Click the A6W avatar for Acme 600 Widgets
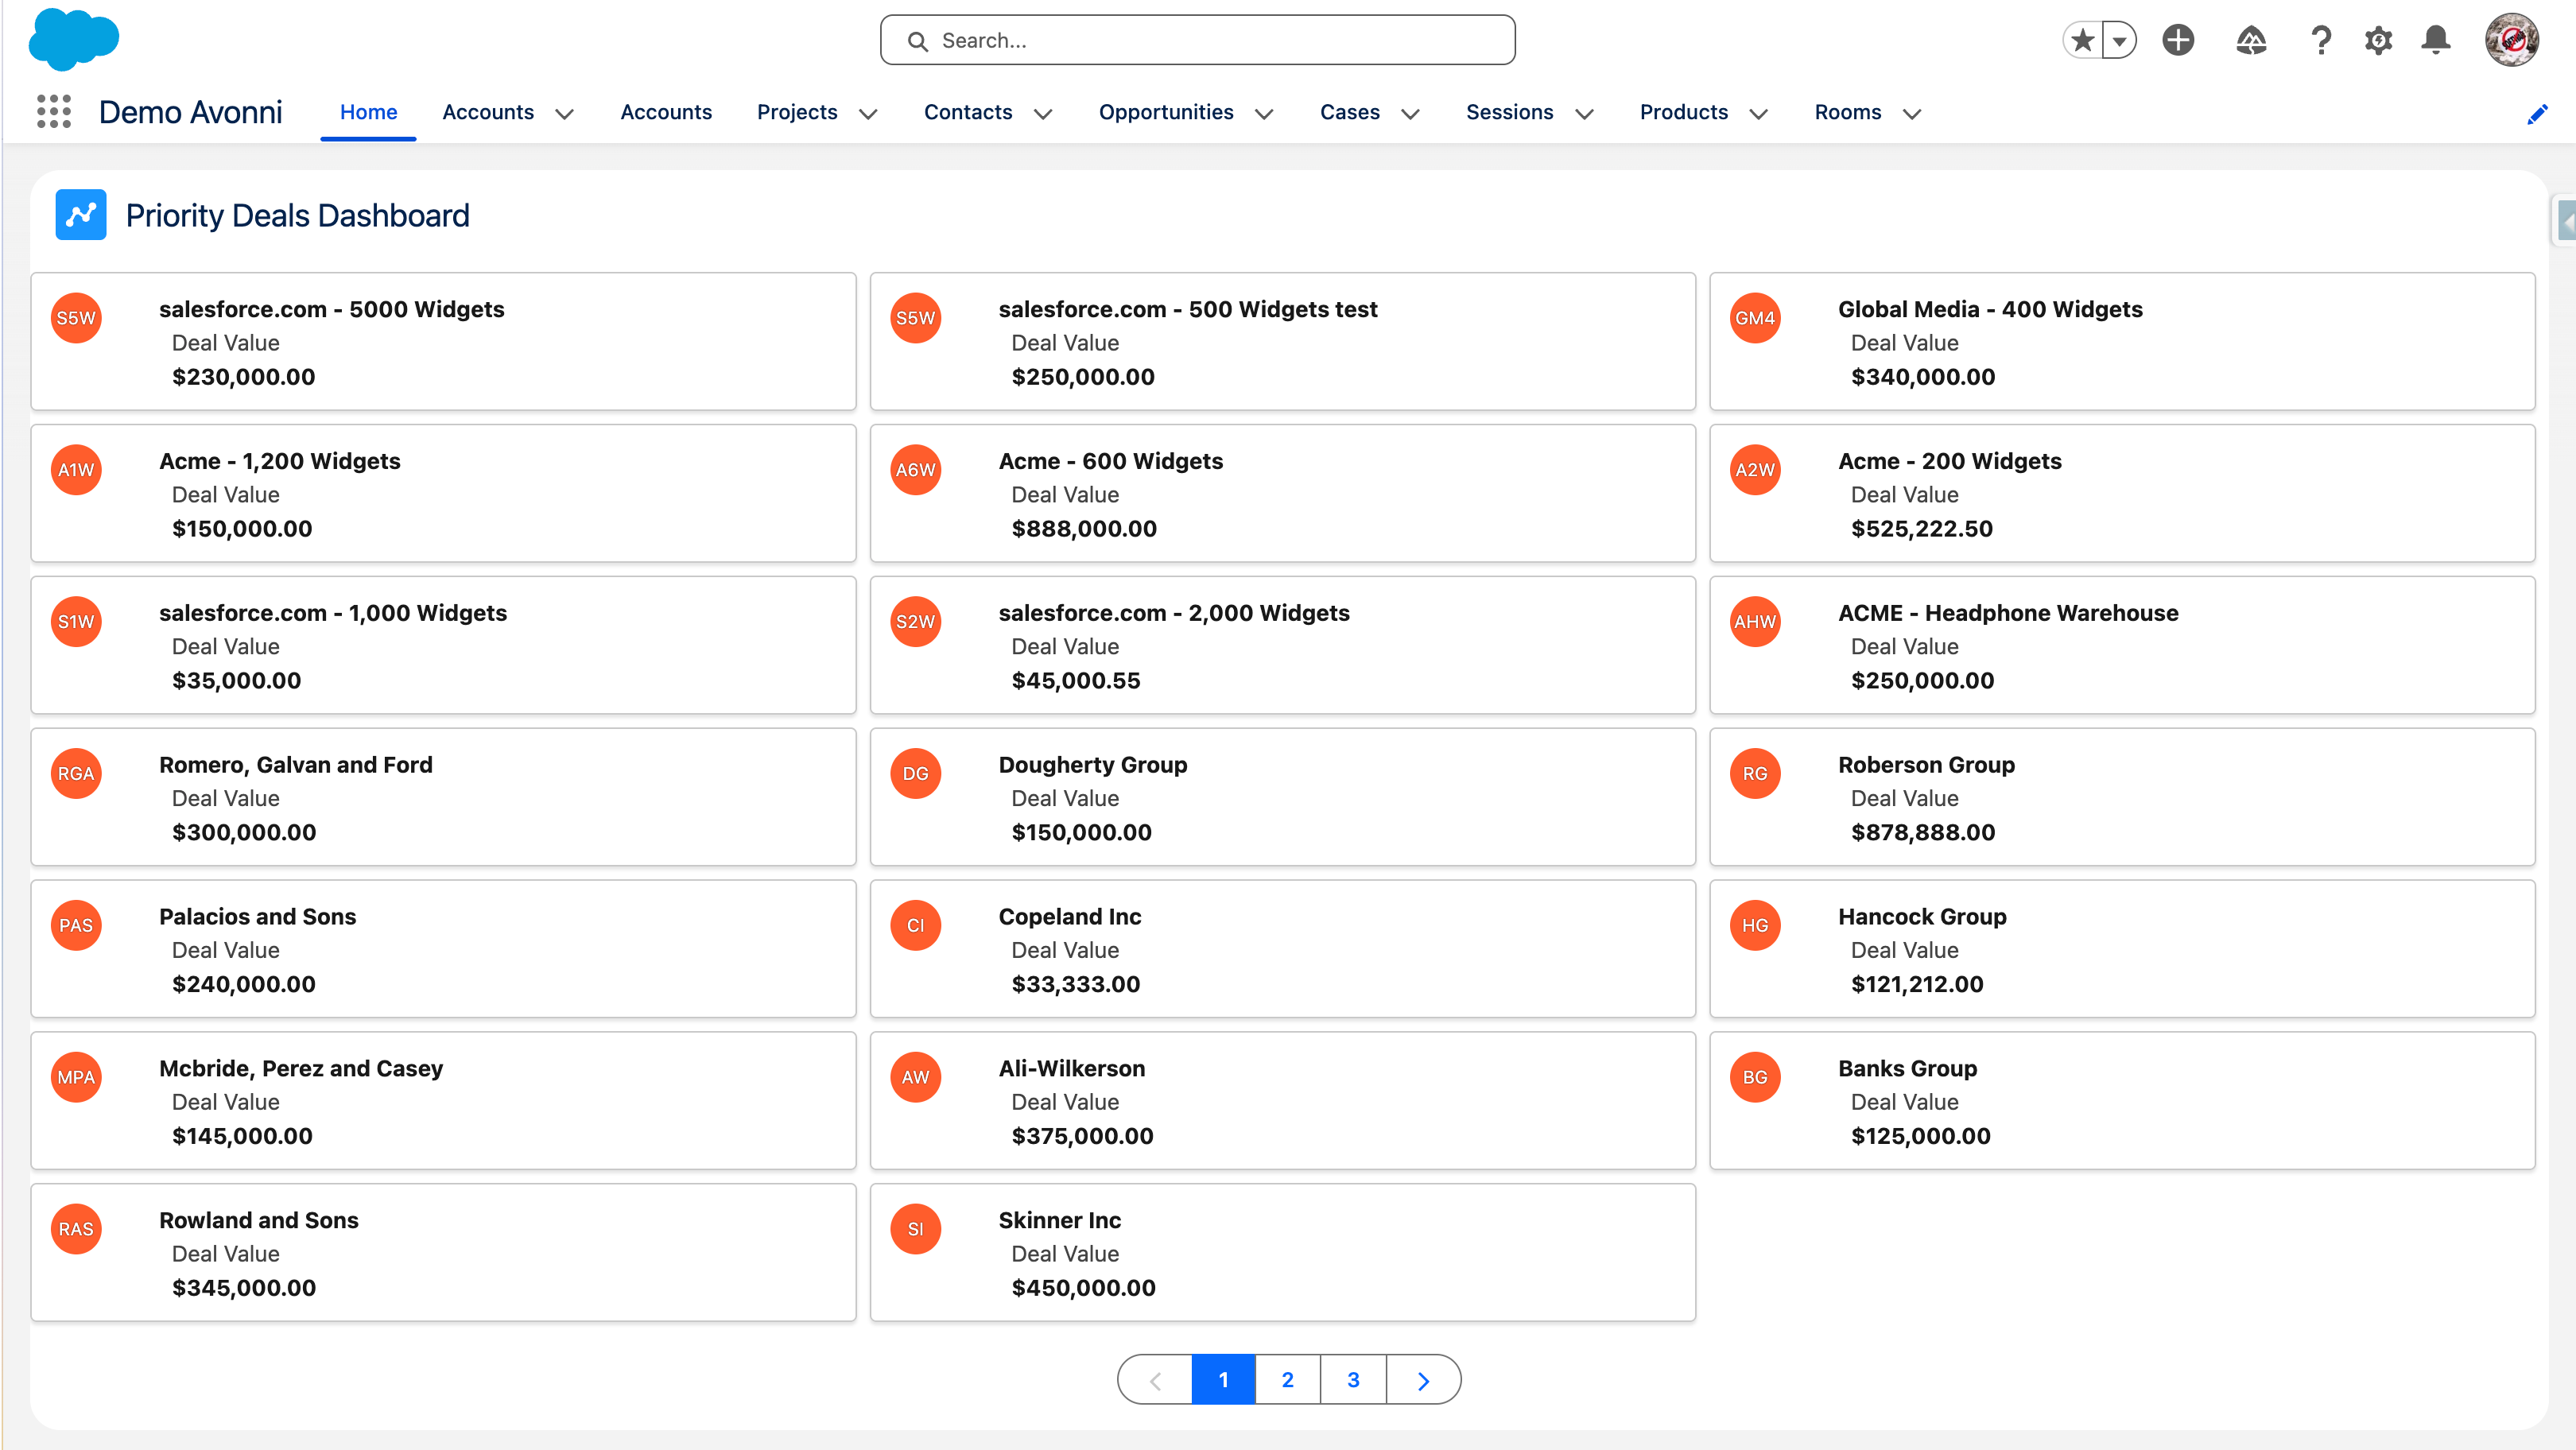Screen dimensions: 2576x1450 click(x=915, y=470)
